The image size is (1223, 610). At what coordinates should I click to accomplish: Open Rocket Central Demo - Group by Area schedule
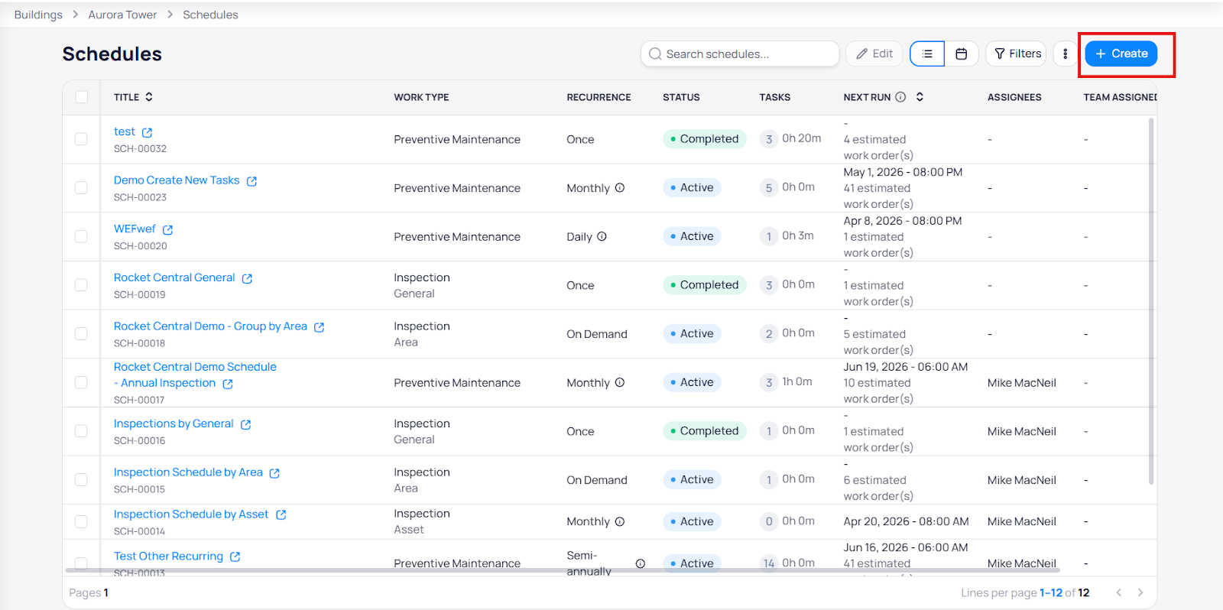click(x=210, y=326)
